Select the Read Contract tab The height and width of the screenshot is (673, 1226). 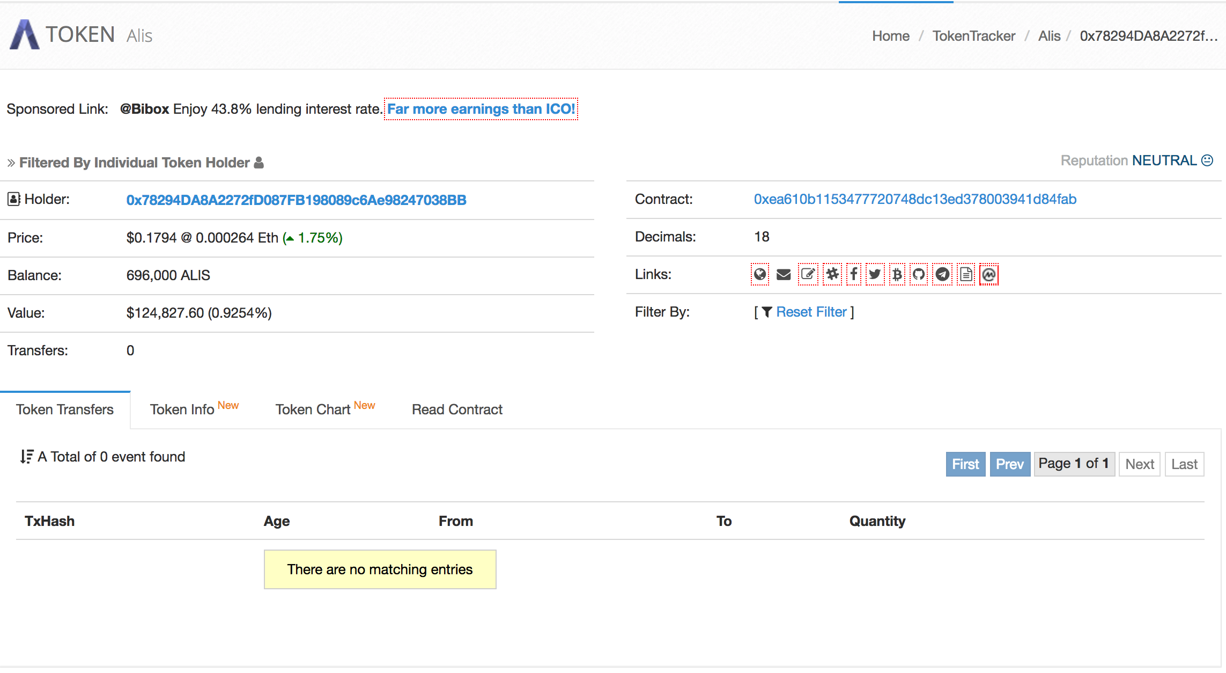coord(457,409)
